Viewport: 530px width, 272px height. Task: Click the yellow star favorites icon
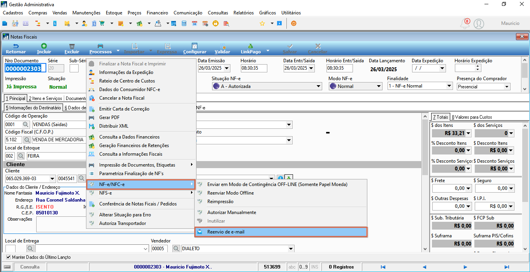point(262,23)
